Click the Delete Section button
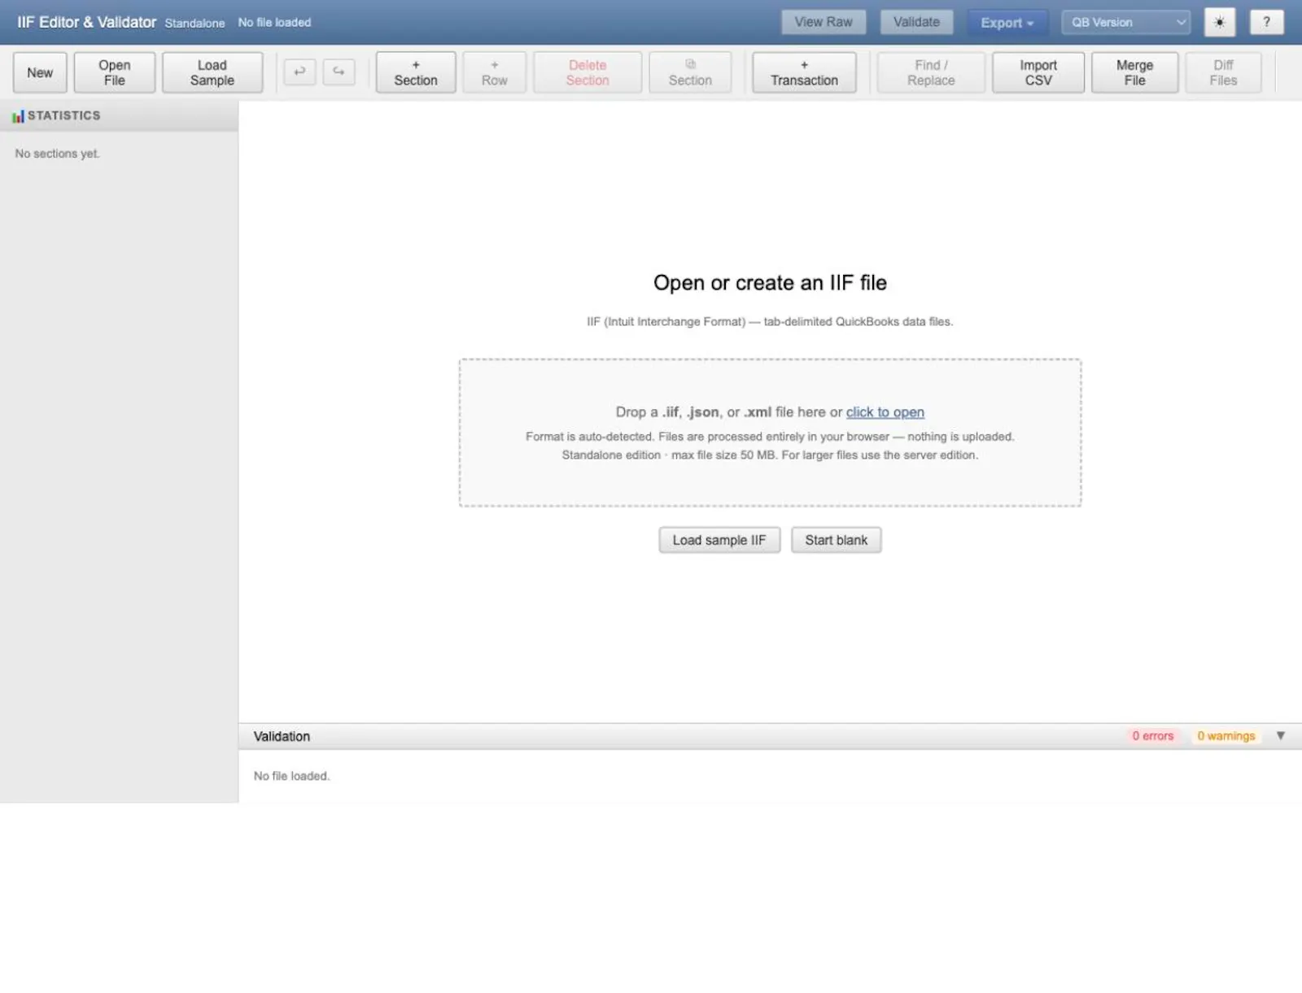Image resolution: width=1302 pixels, height=993 pixels. tap(588, 72)
